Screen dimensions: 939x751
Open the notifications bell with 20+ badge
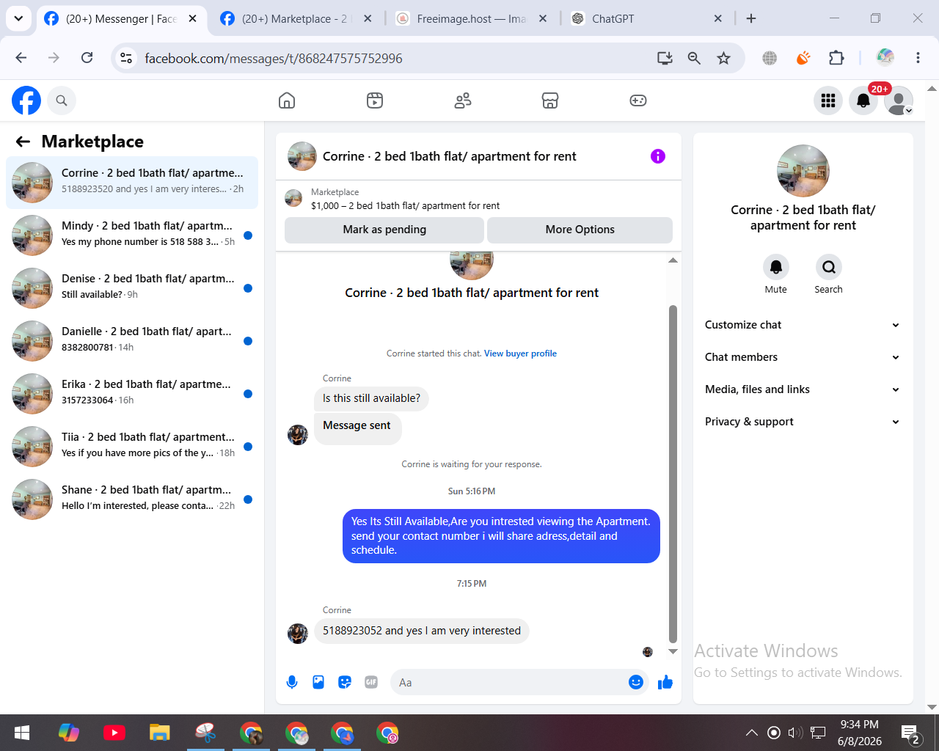point(863,100)
